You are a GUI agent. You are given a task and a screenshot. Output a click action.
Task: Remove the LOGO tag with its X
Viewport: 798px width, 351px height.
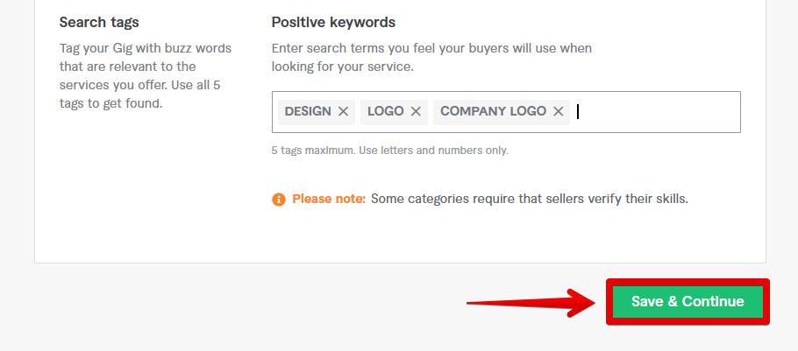(x=416, y=111)
